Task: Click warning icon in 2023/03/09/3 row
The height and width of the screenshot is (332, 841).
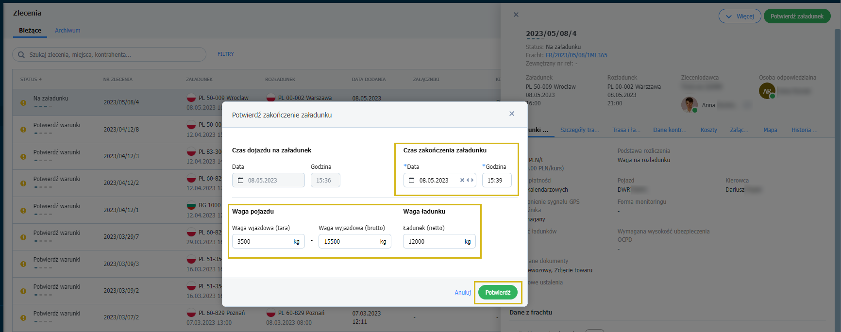Action: tap(23, 264)
